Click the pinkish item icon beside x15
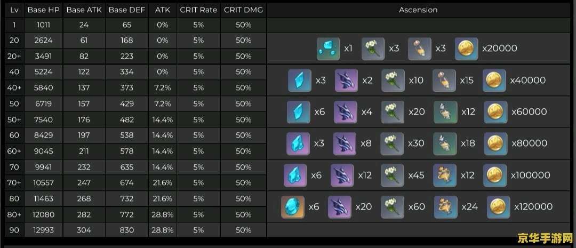This screenshot has width=576, height=248. pyautogui.click(x=444, y=81)
